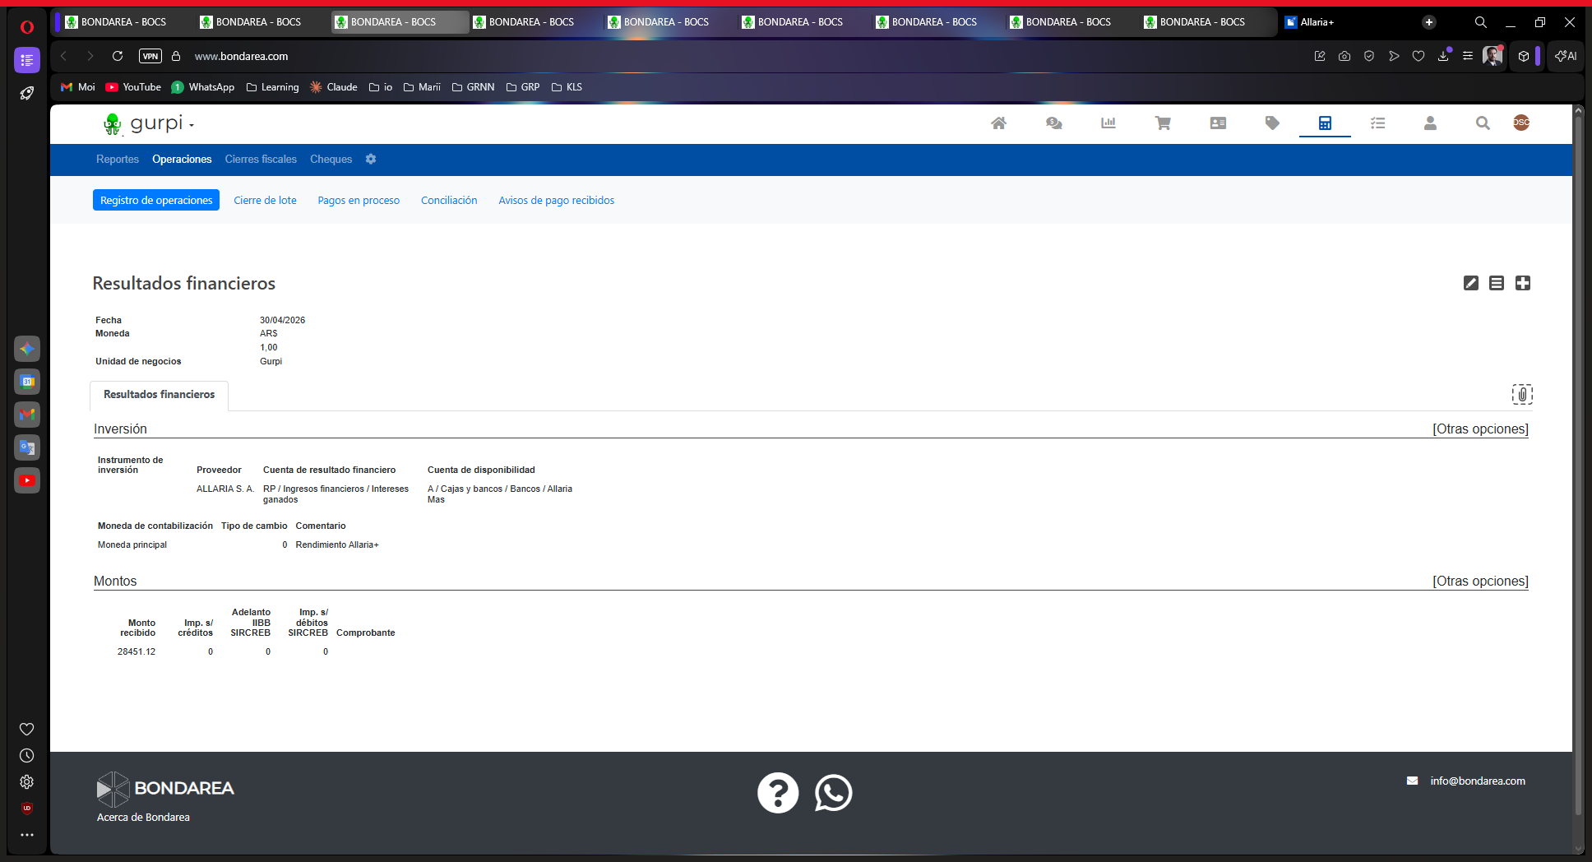The height and width of the screenshot is (862, 1592).
Task: Open Opera sidebar more options ellipsis
Action: tap(27, 835)
